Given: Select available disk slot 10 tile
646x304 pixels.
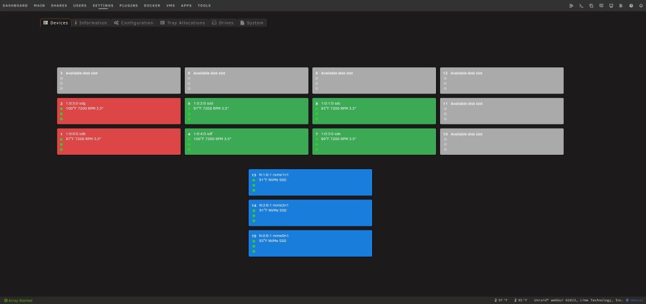Looking at the screenshot, I should click(502, 141).
